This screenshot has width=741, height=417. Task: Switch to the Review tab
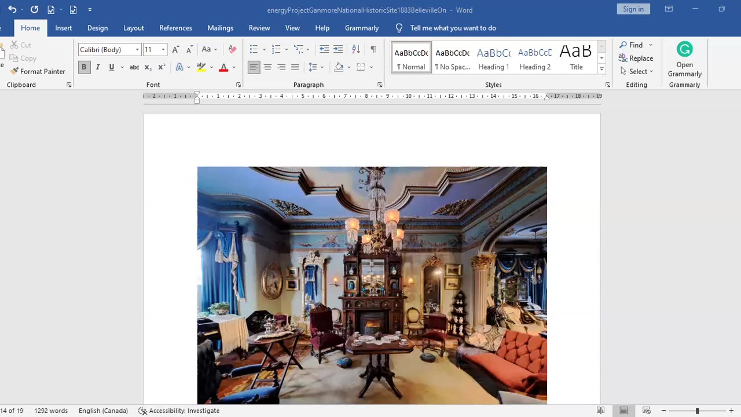pyautogui.click(x=259, y=28)
